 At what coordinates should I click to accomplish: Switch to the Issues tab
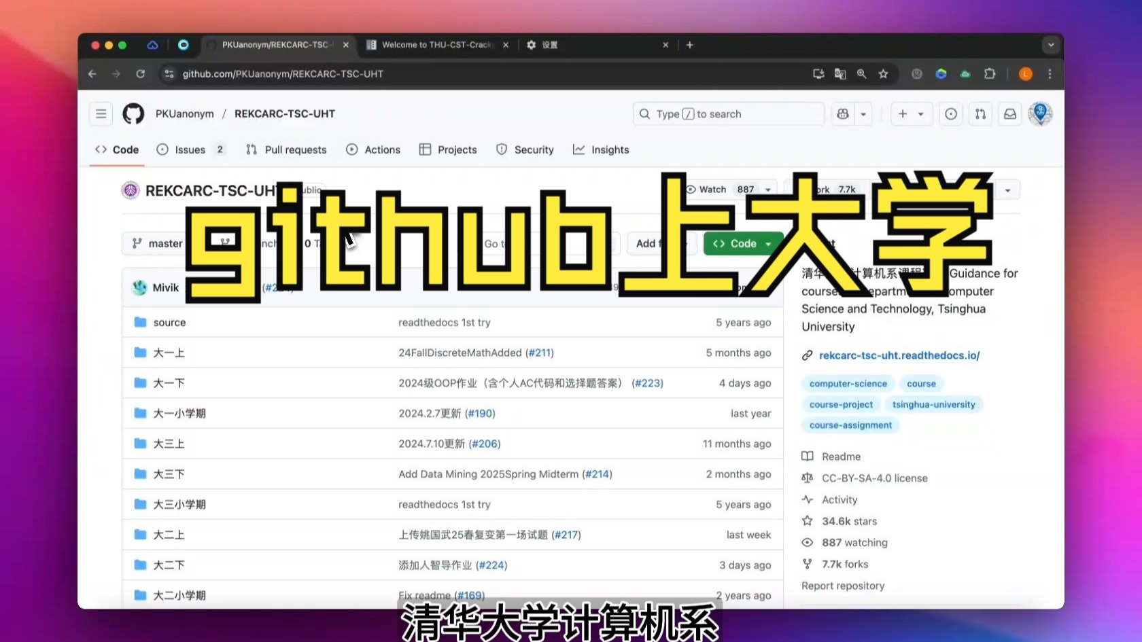click(x=191, y=149)
